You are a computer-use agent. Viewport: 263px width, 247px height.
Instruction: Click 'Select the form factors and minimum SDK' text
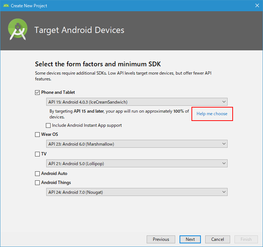98,64
